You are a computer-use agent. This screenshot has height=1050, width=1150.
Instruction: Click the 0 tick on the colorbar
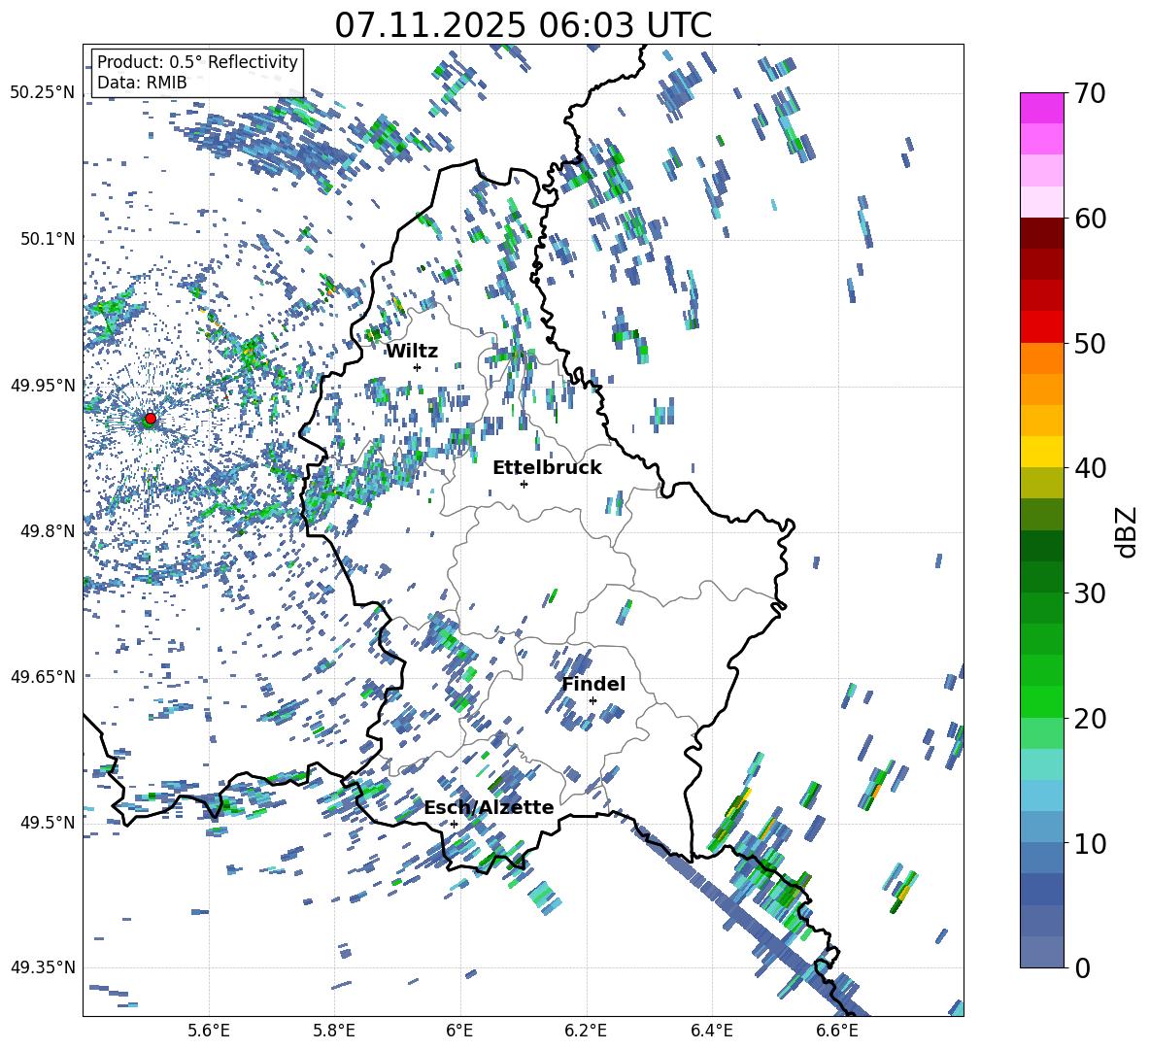click(1082, 967)
